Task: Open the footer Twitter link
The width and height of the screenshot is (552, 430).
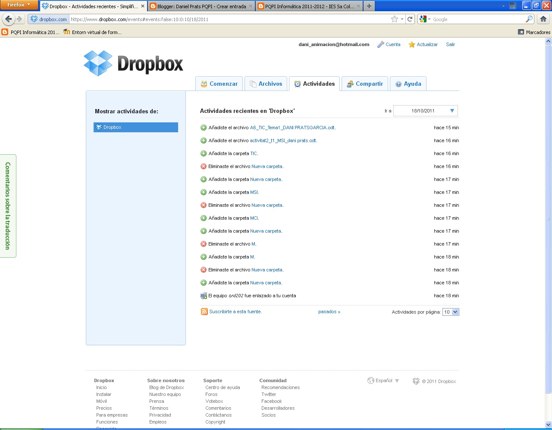Action: click(x=269, y=394)
